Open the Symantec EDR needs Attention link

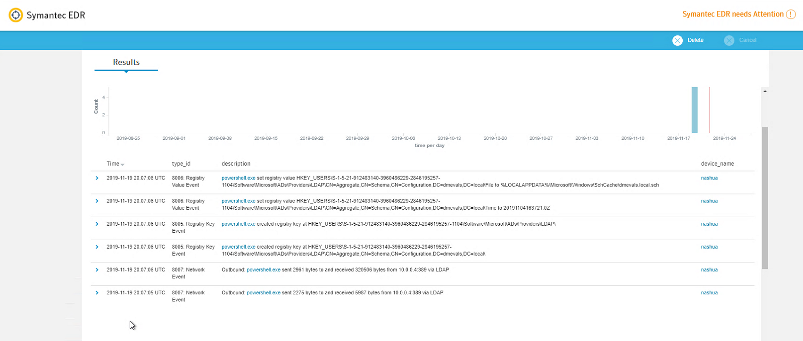click(x=733, y=14)
